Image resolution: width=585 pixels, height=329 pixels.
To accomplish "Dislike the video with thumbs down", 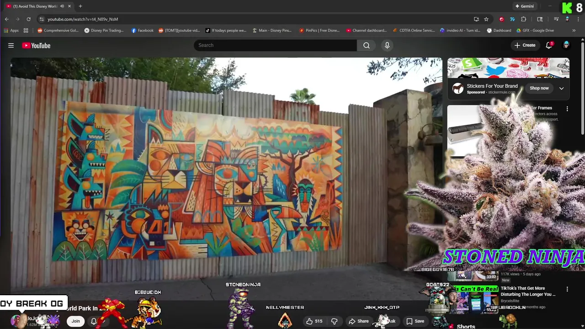I will click(x=334, y=321).
